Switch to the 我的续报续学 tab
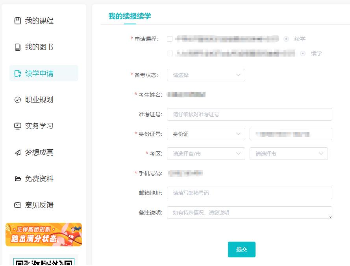 click(x=130, y=16)
